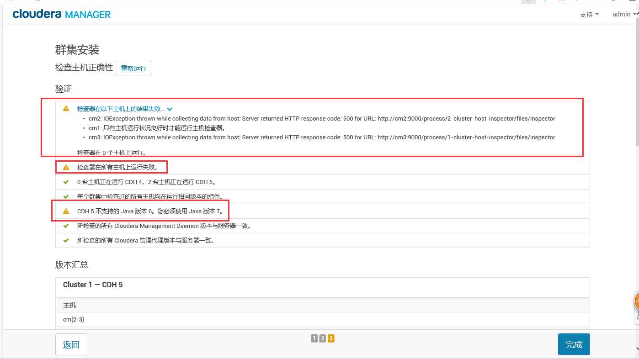Click the cm[2-3] host cell

point(74,319)
